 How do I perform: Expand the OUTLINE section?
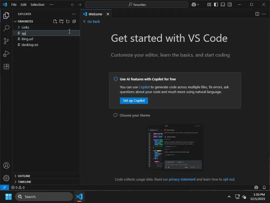(x=15, y=176)
